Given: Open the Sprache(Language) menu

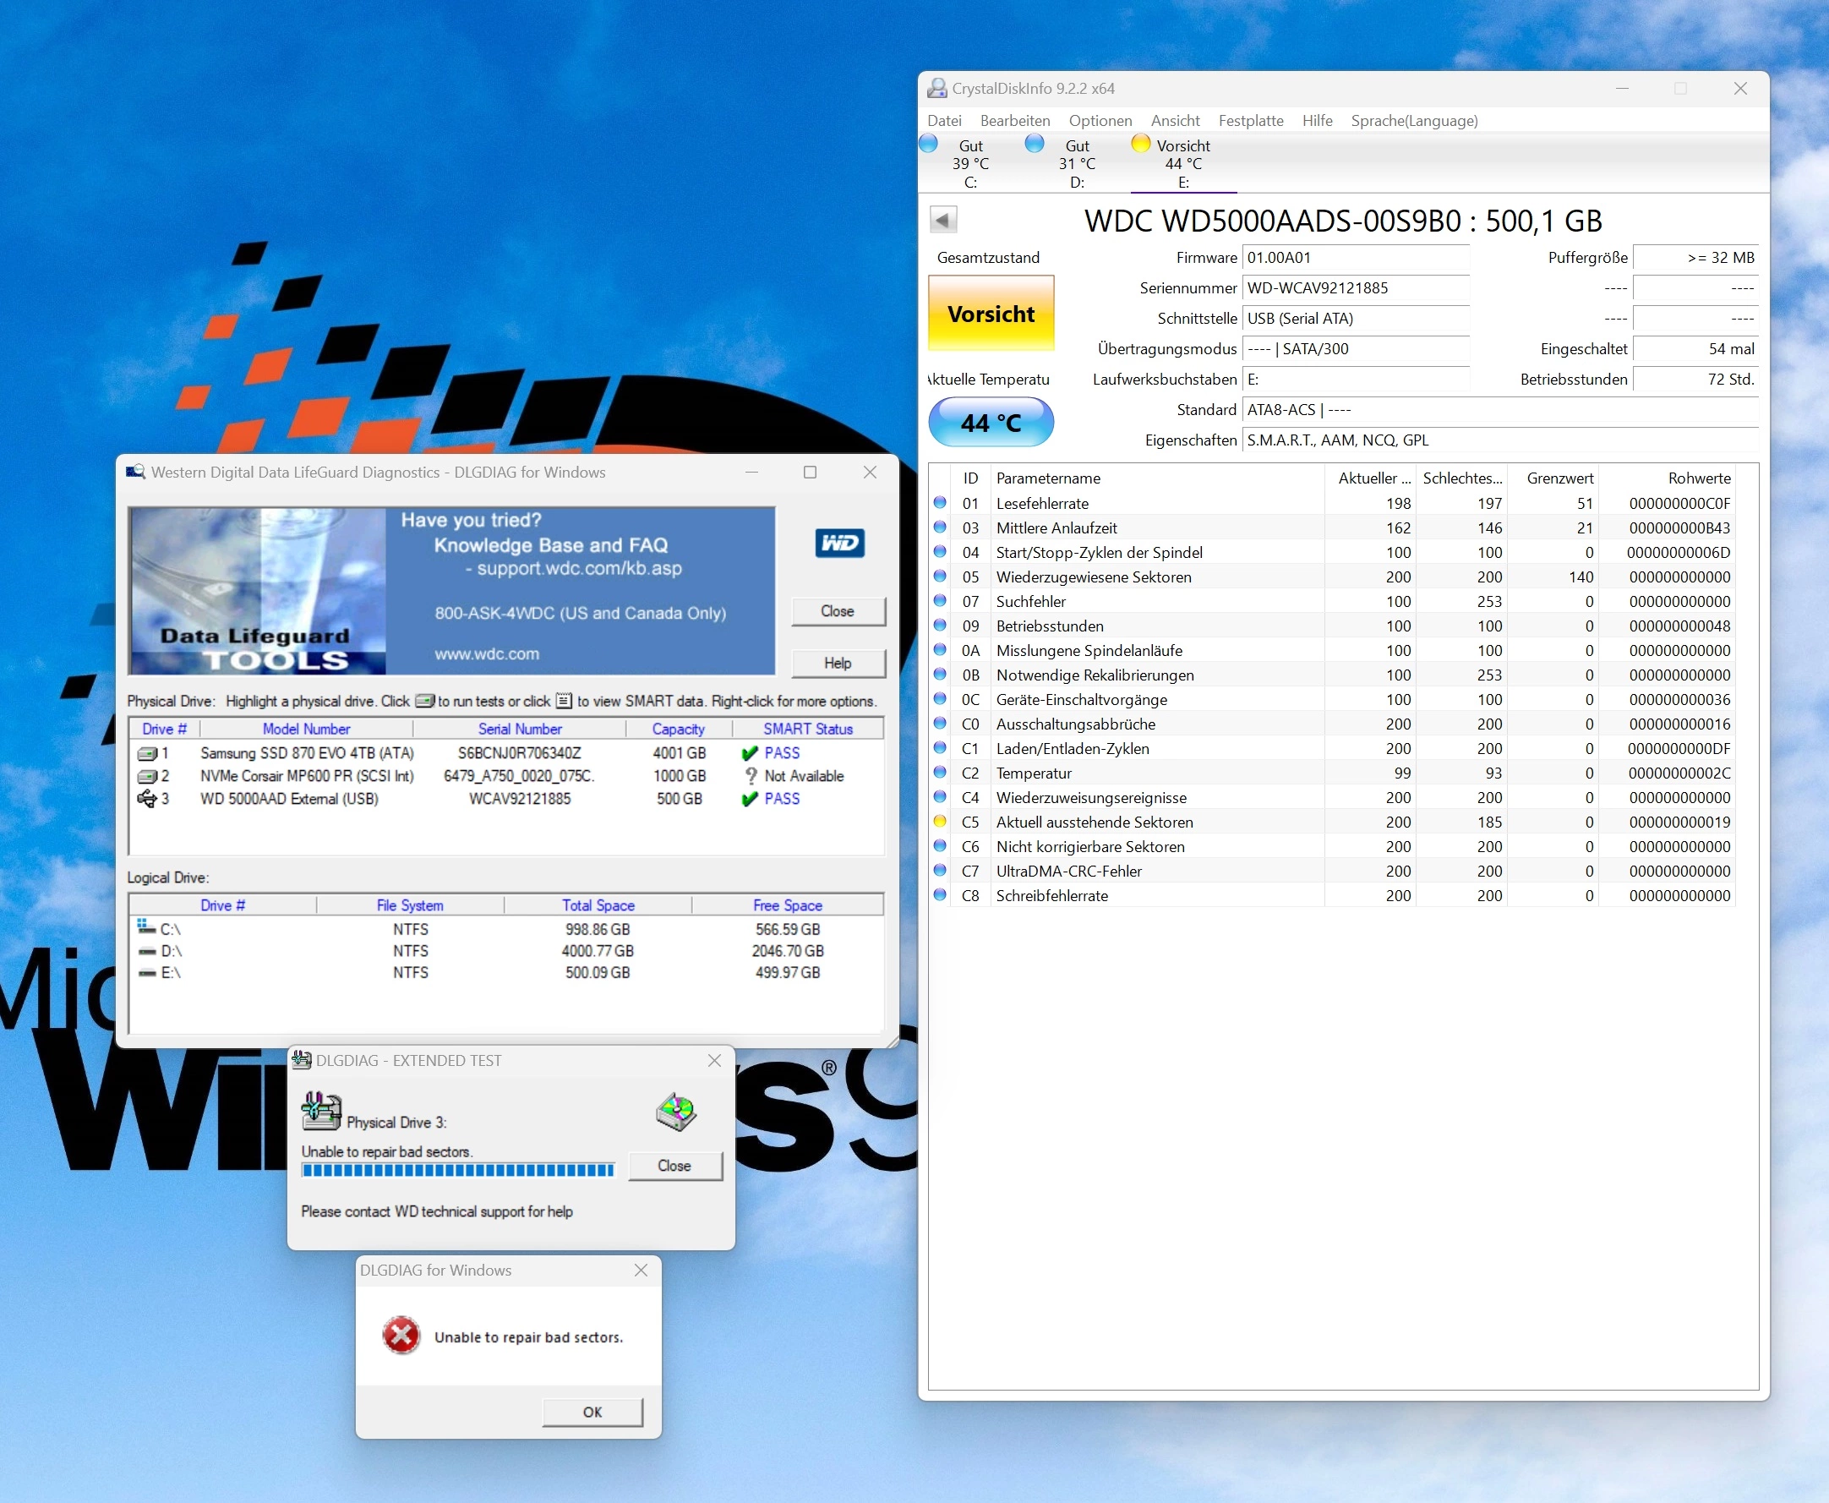Looking at the screenshot, I should pos(1413,120).
